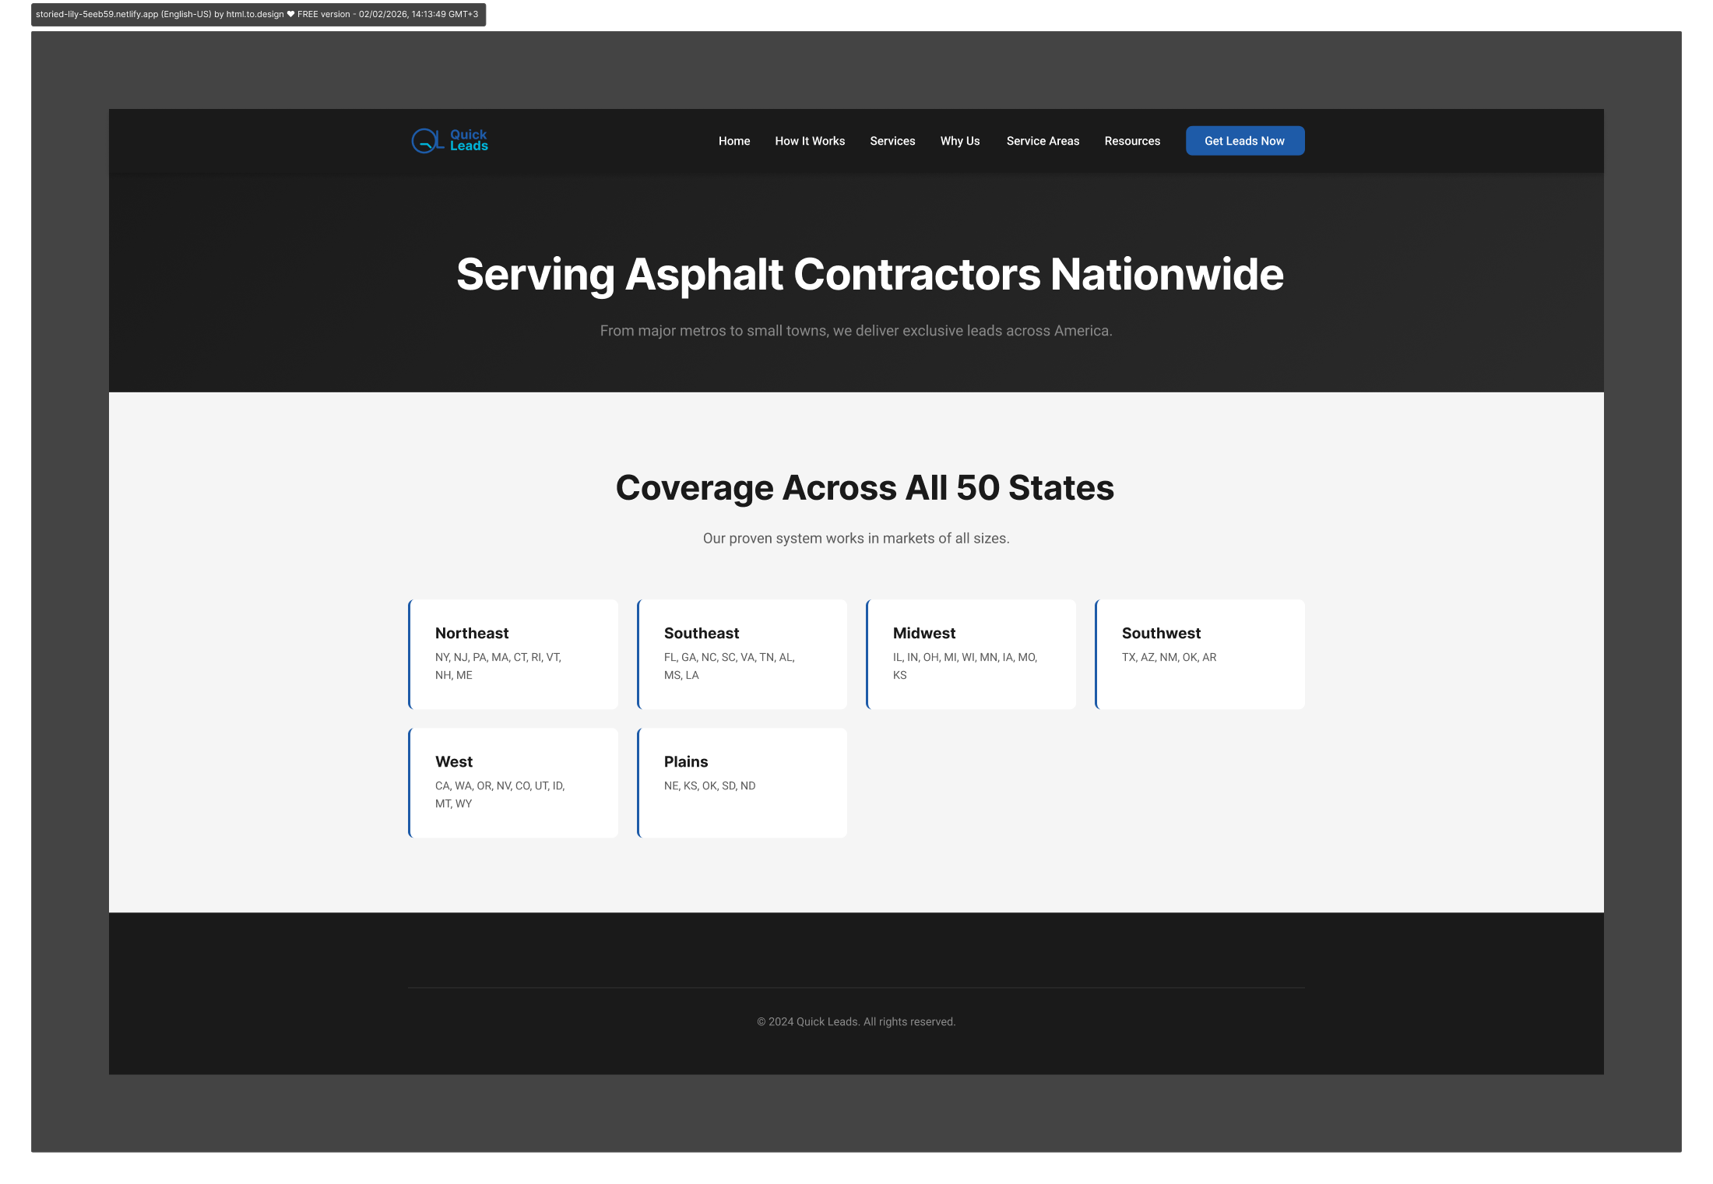This screenshot has width=1713, height=1184.
Task: Go to How It Works page
Action: (810, 141)
